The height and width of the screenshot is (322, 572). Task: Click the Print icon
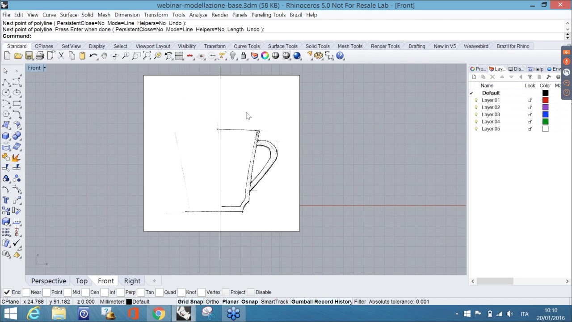coord(40,56)
